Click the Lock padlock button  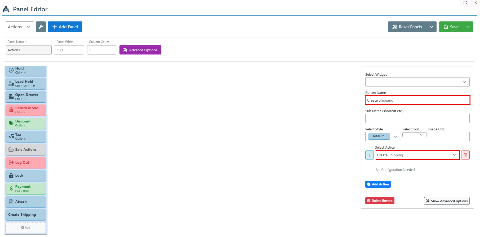point(26,176)
